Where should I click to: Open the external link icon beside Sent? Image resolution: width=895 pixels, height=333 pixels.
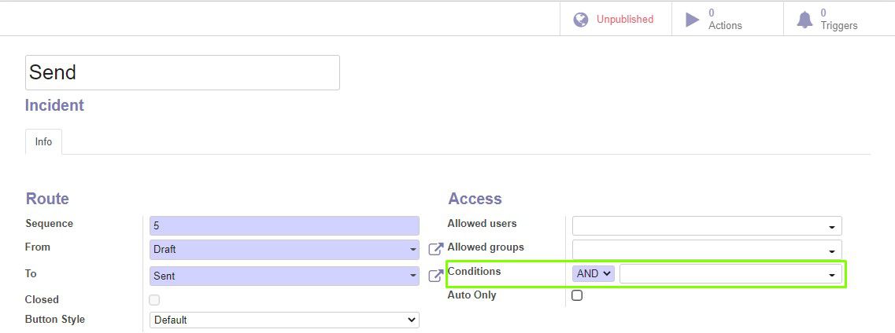435,276
